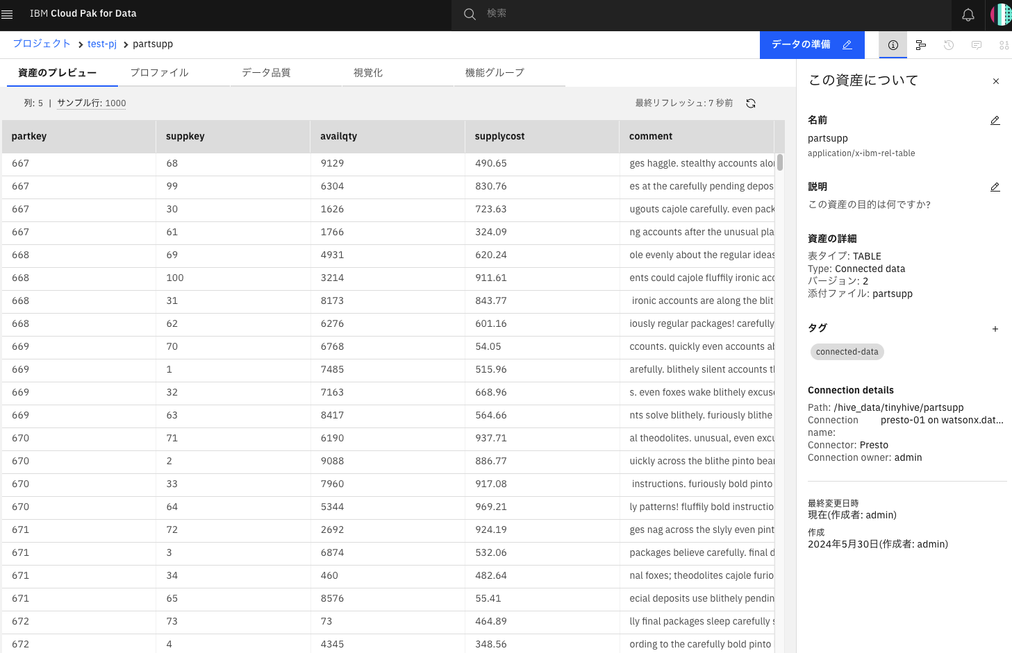Click the availqty cell 9088
1012x653 pixels.
(x=388, y=461)
